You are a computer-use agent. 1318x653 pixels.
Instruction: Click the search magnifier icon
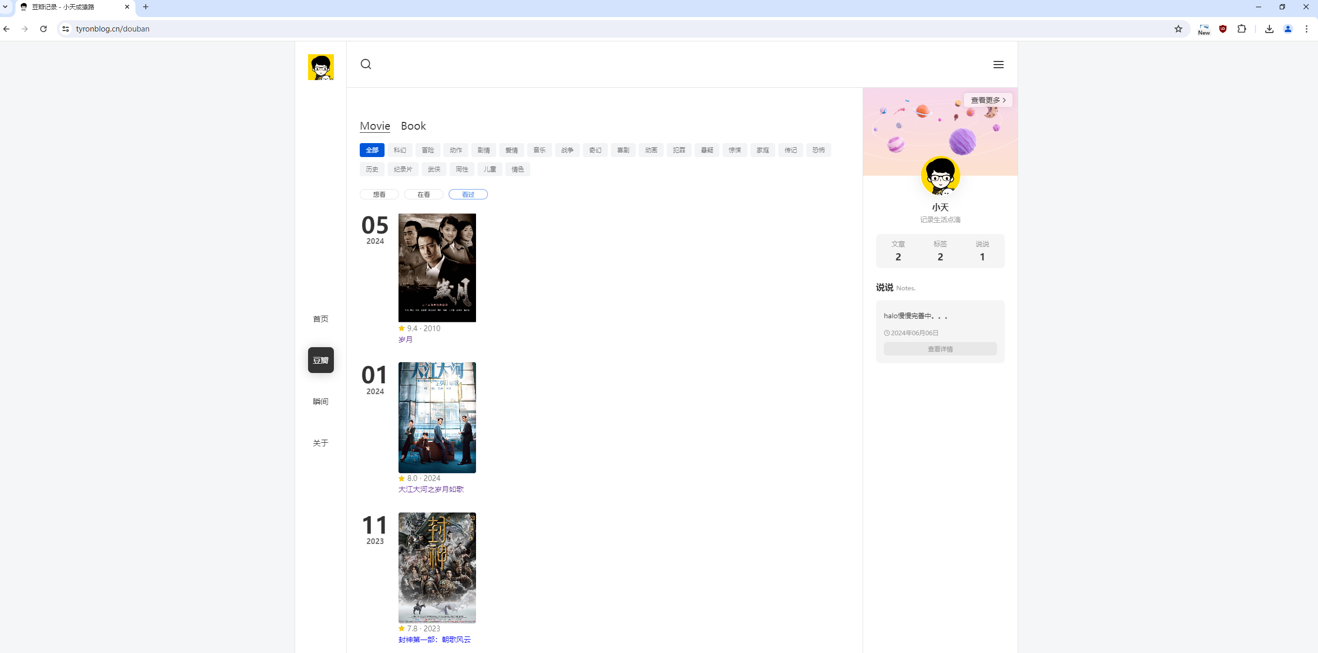(366, 65)
